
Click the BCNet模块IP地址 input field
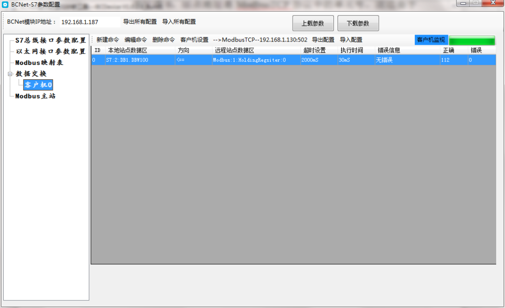coord(90,22)
